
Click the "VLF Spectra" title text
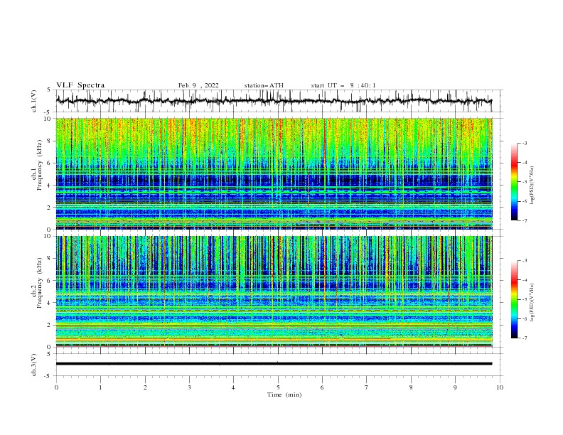pyautogui.click(x=80, y=85)
